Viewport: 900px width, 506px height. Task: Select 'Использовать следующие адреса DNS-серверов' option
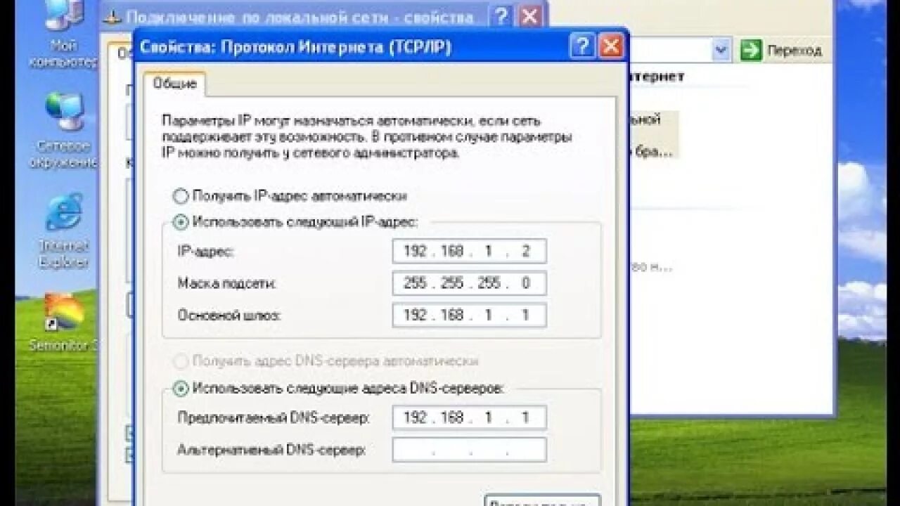339,388
